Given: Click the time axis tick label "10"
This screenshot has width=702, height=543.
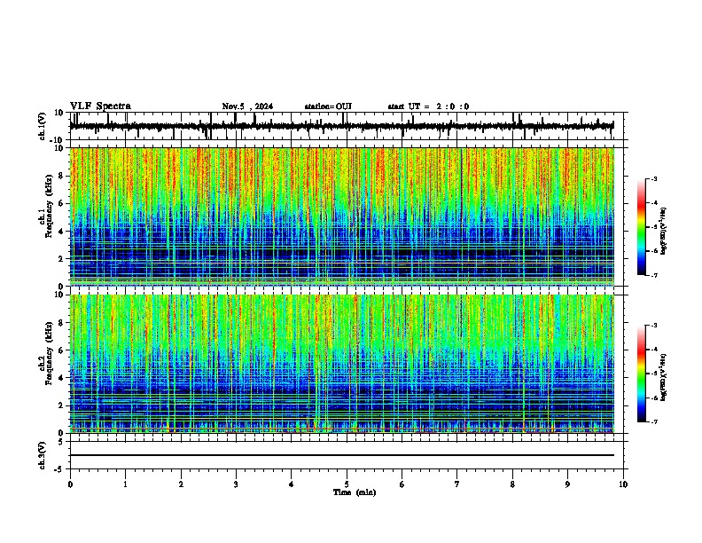Looking at the screenshot, I should point(623,484).
